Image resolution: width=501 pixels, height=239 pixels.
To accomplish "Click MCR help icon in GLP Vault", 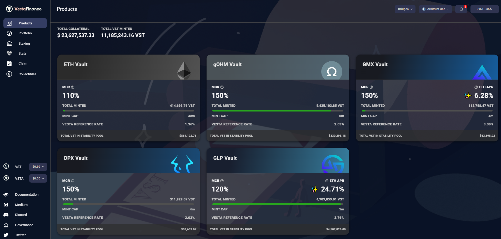I will click(x=222, y=181).
